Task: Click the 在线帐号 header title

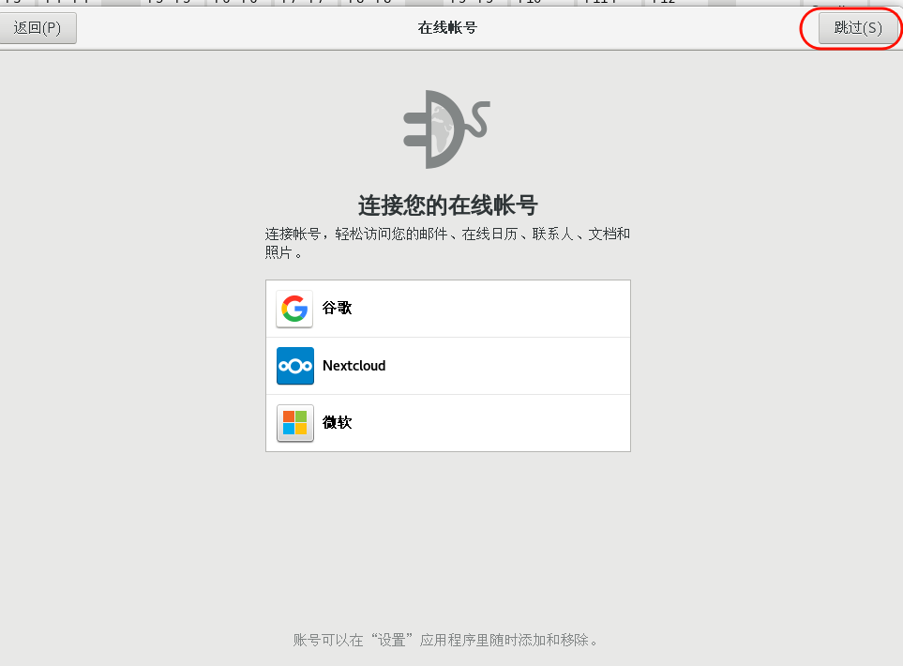Action: [x=446, y=27]
